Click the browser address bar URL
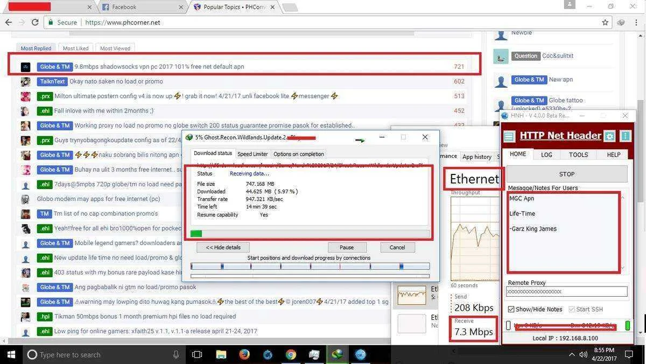Image resolution: width=646 pixels, height=364 pixels. 123,23
